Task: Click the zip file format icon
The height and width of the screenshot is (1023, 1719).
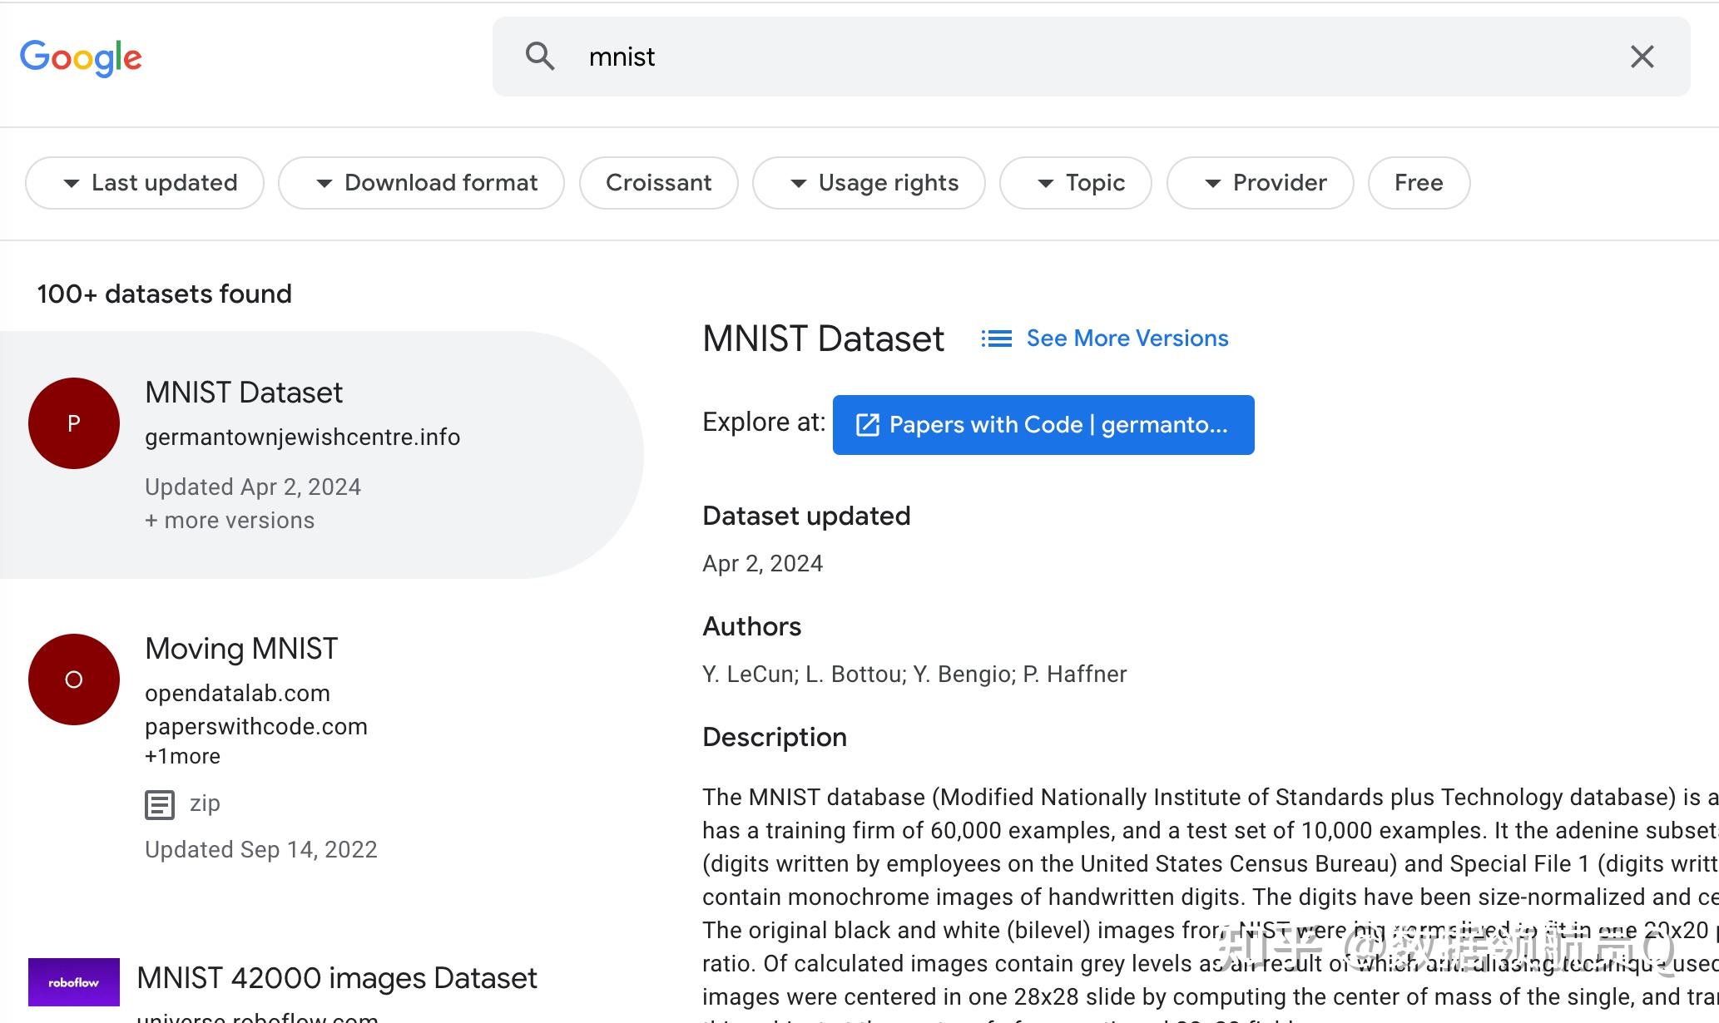Action: pyautogui.click(x=160, y=804)
